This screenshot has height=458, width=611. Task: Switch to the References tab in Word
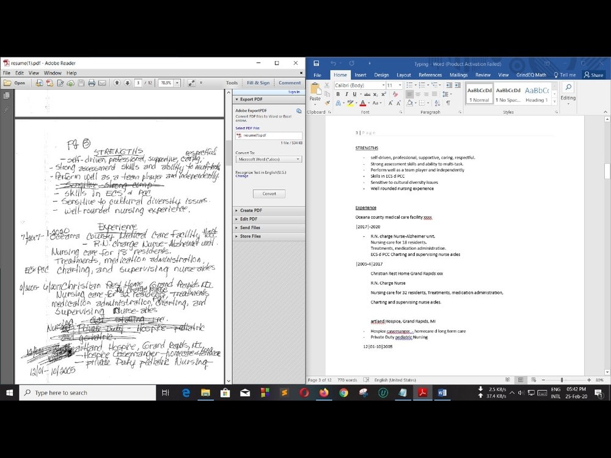tap(430, 75)
